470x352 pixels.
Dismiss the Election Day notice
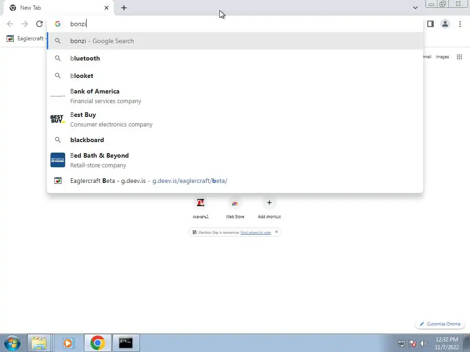276,231
